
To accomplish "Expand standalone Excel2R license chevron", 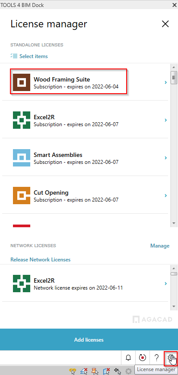I will click(x=165, y=120).
